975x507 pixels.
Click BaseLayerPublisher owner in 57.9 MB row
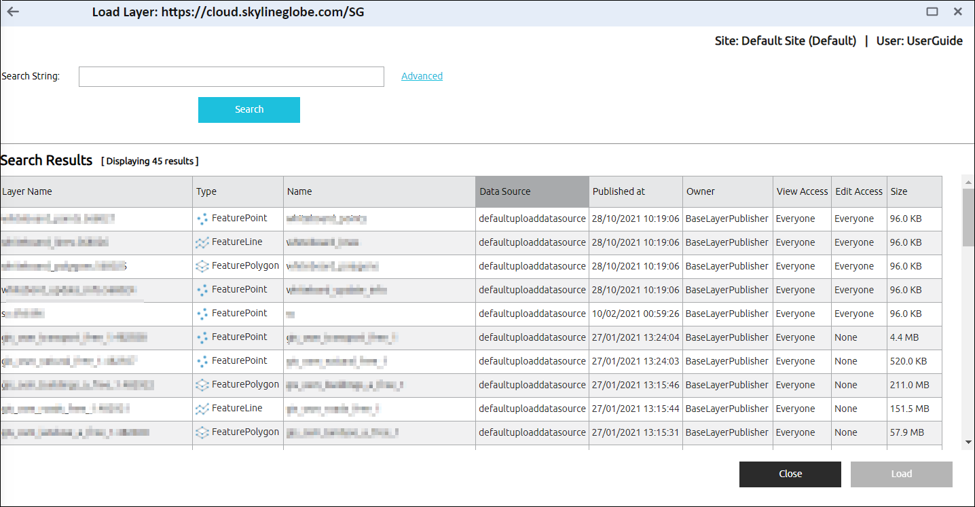point(727,432)
